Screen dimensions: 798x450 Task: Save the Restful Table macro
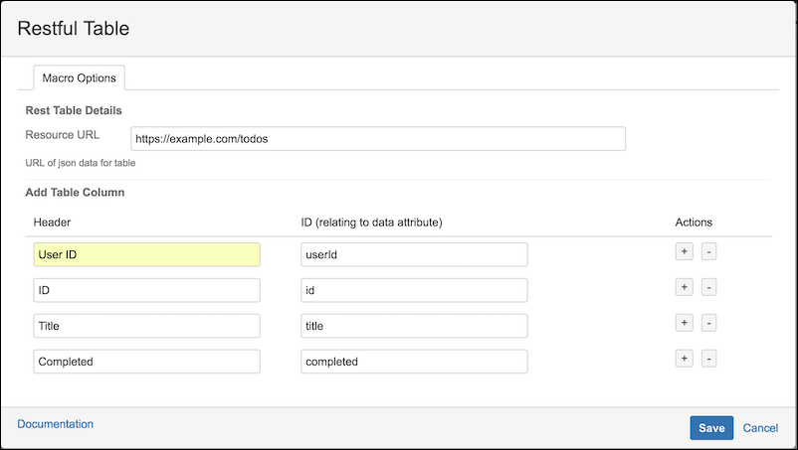[711, 428]
